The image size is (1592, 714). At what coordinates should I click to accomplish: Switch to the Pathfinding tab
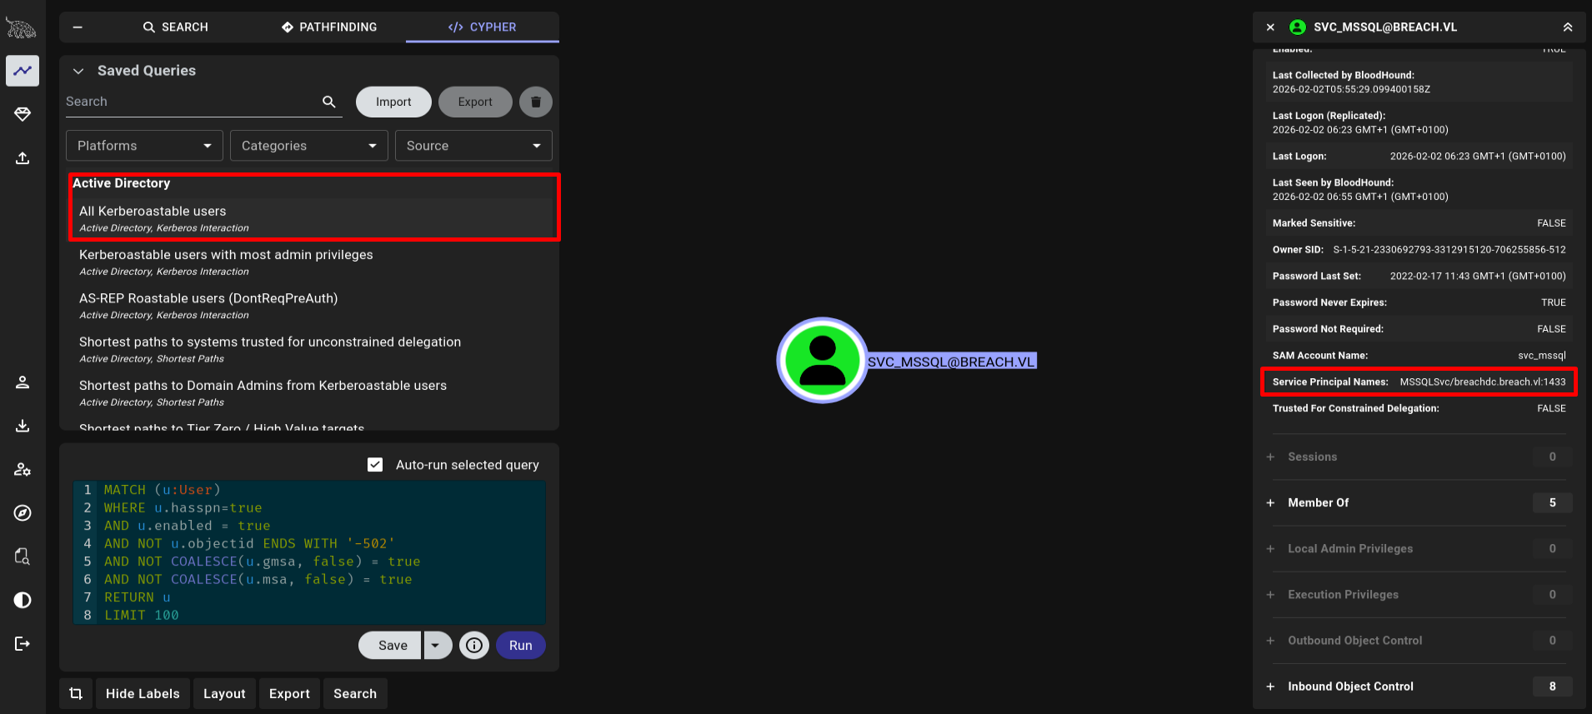pyautogui.click(x=329, y=27)
